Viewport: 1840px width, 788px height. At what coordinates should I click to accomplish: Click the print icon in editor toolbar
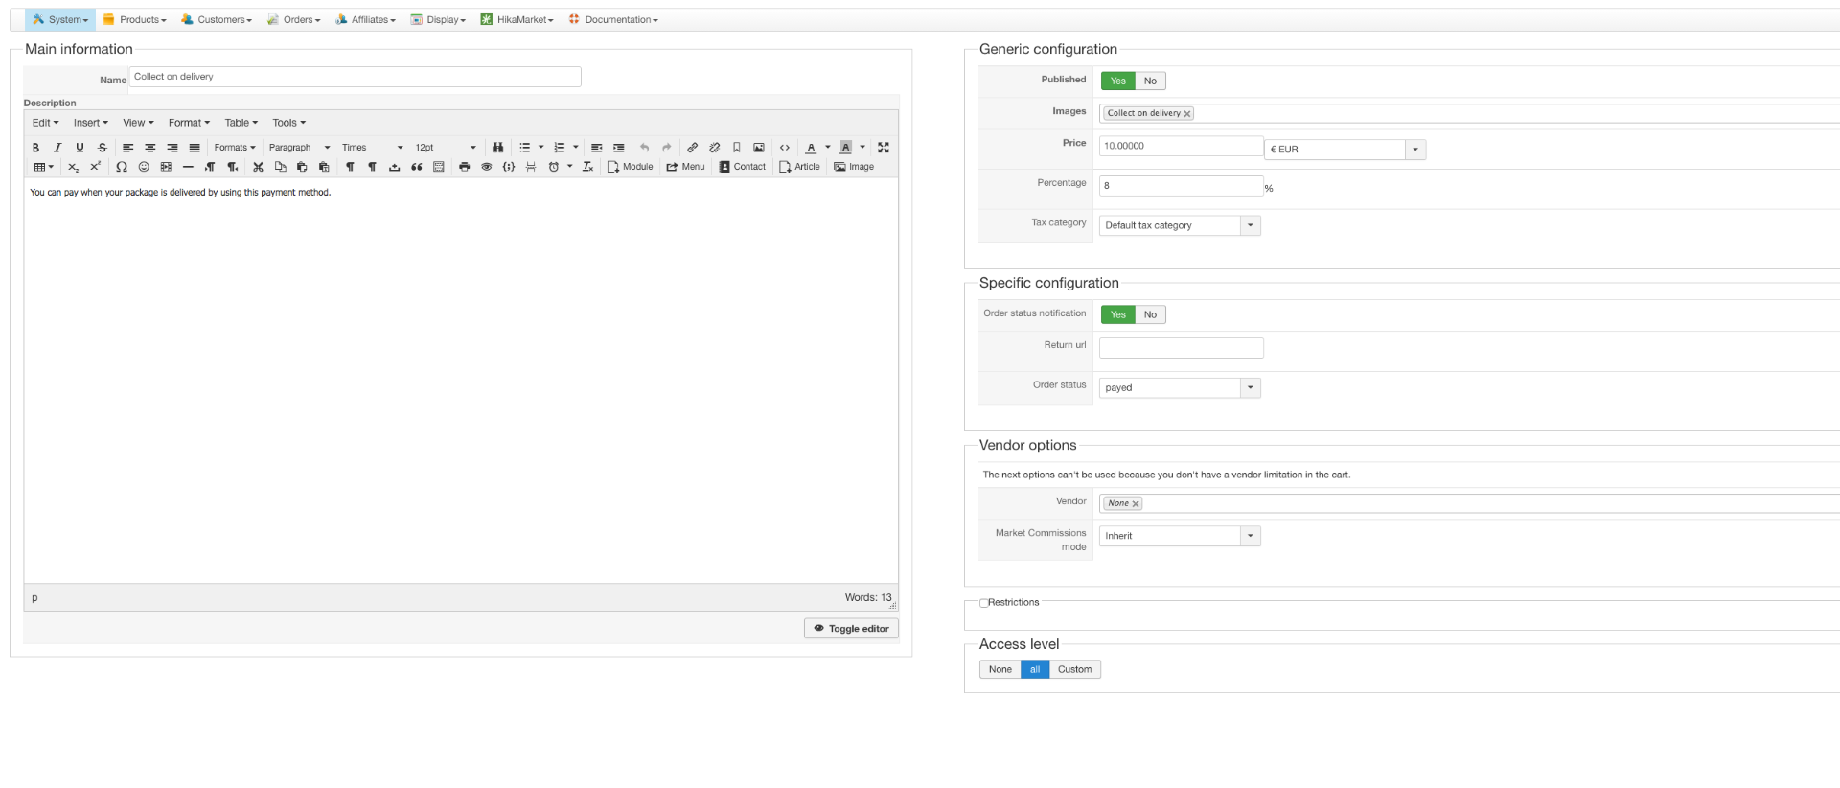(464, 167)
